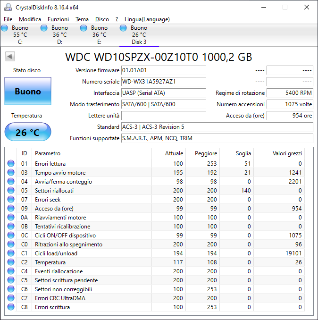The width and height of the screenshot is (318, 320).
Task: Click the status orb for Settori scrittura pendente
Action: (x=11, y=280)
